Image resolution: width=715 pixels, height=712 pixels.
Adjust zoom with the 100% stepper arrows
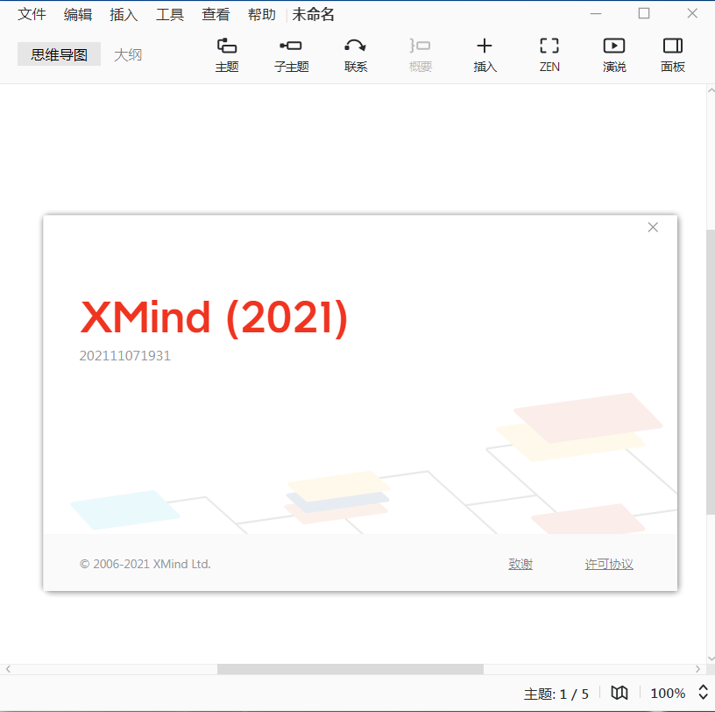[x=703, y=693]
